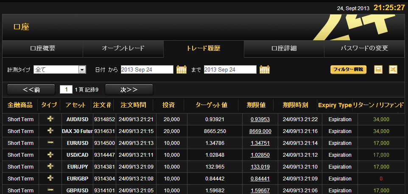Image resolution: width=408 pixels, height=194 pixels.
Task: Click type icon in GBP/USD row
Action: click(x=50, y=190)
